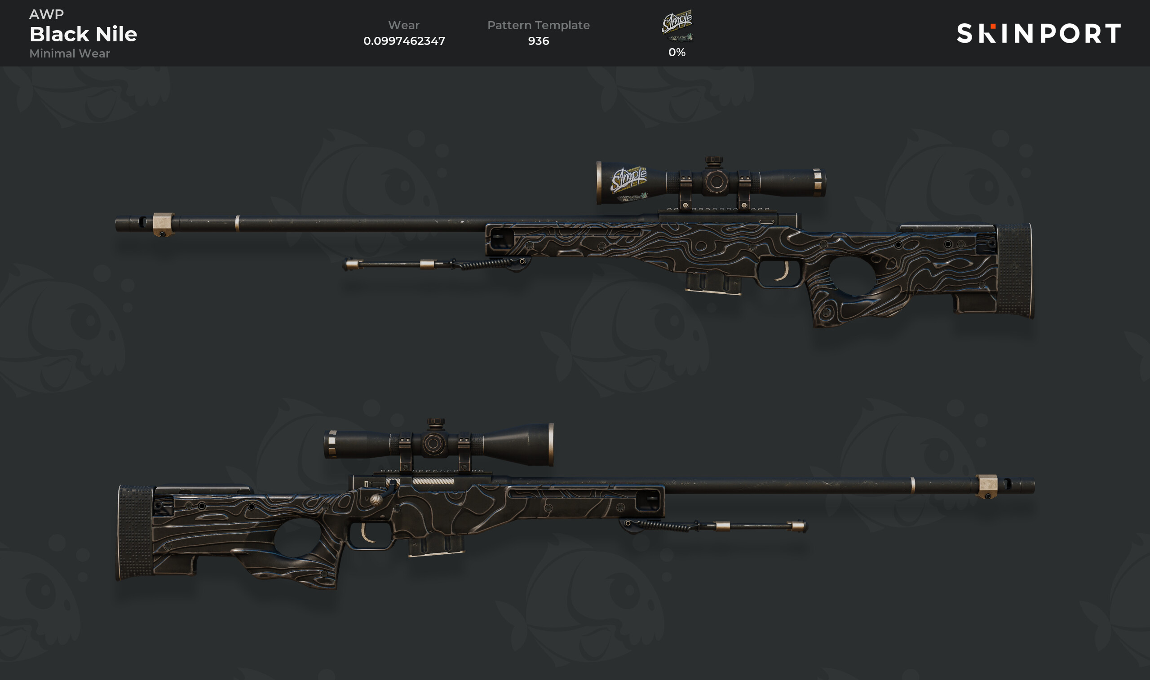Screen dimensions: 1150x680
Task: Select the sticker wear 0% label
Action: [677, 52]
